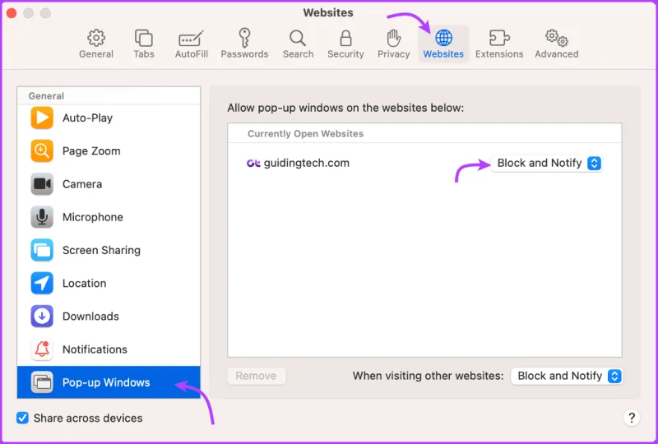Screen dimensions: 658x444
Task: Select Downloads label in the sidebar
Action: (x=90, y=317)
